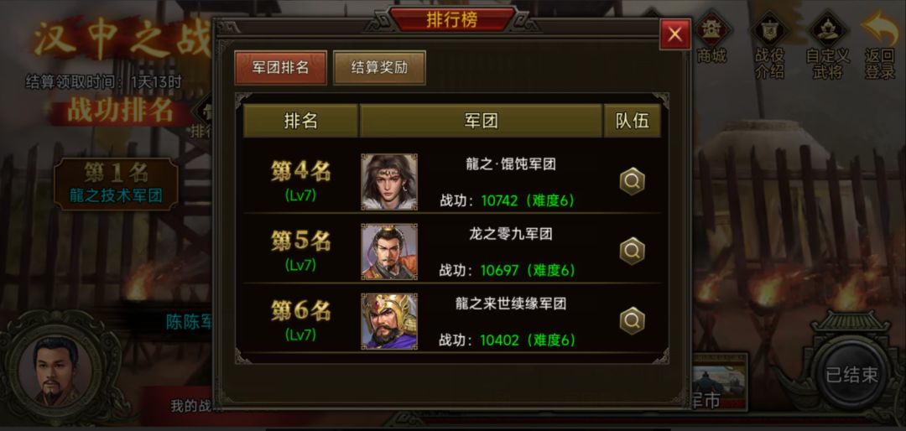Close the 排行榜 ranking dialog

(674, 34)
